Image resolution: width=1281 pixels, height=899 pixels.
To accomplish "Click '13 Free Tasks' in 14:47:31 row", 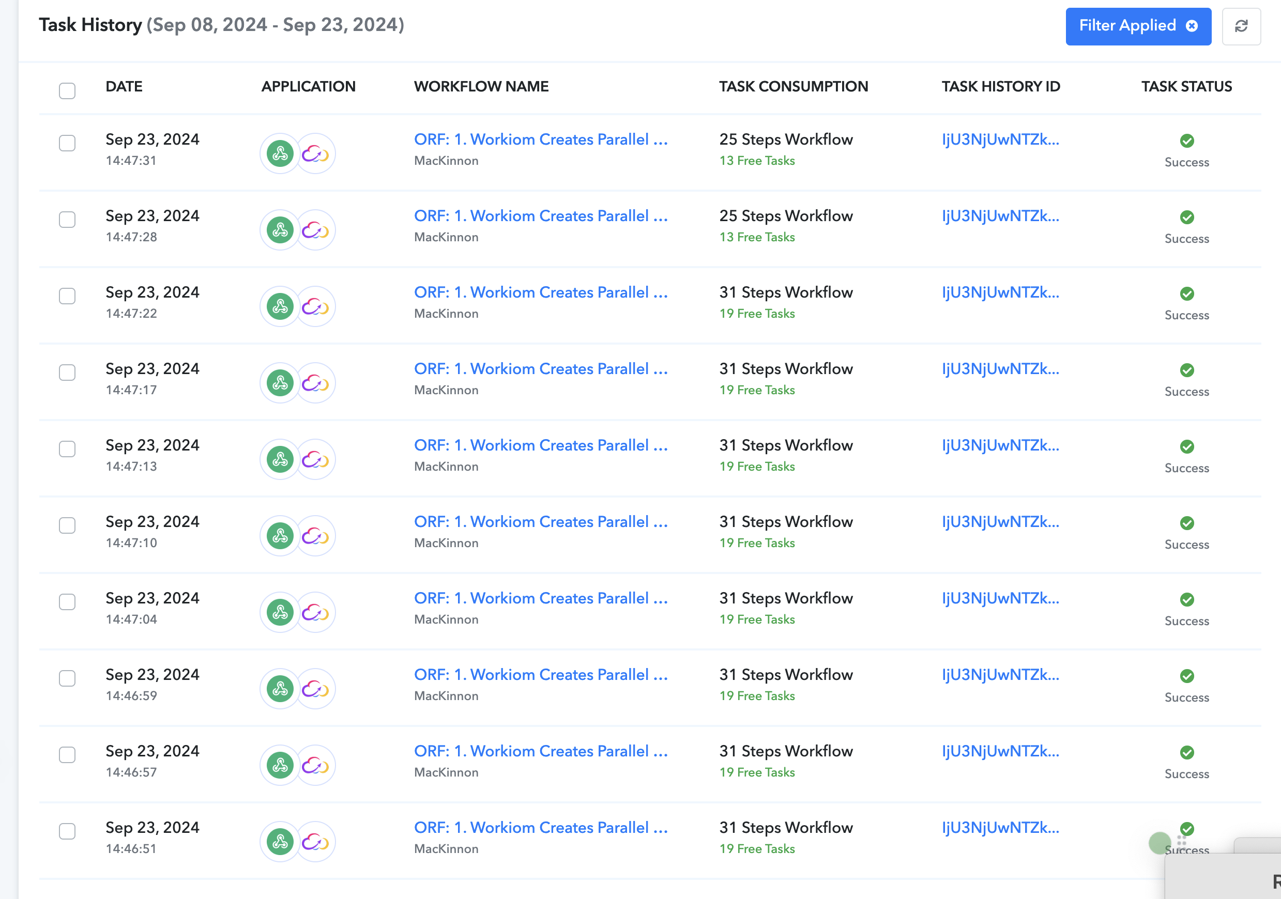I will [x=756, y=161].
